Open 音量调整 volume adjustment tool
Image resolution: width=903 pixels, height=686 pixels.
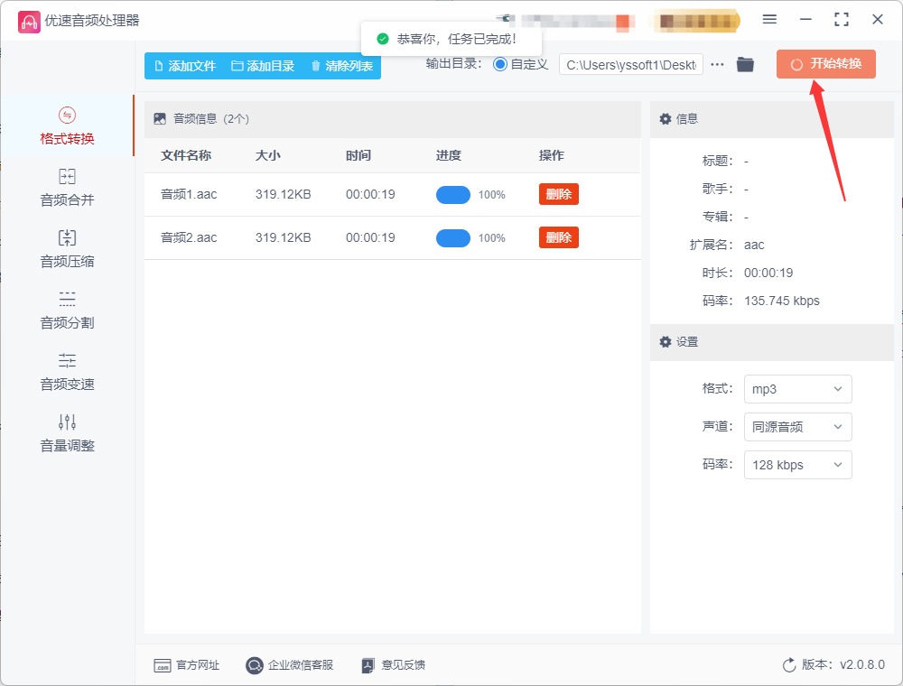[x=67, y=433]
